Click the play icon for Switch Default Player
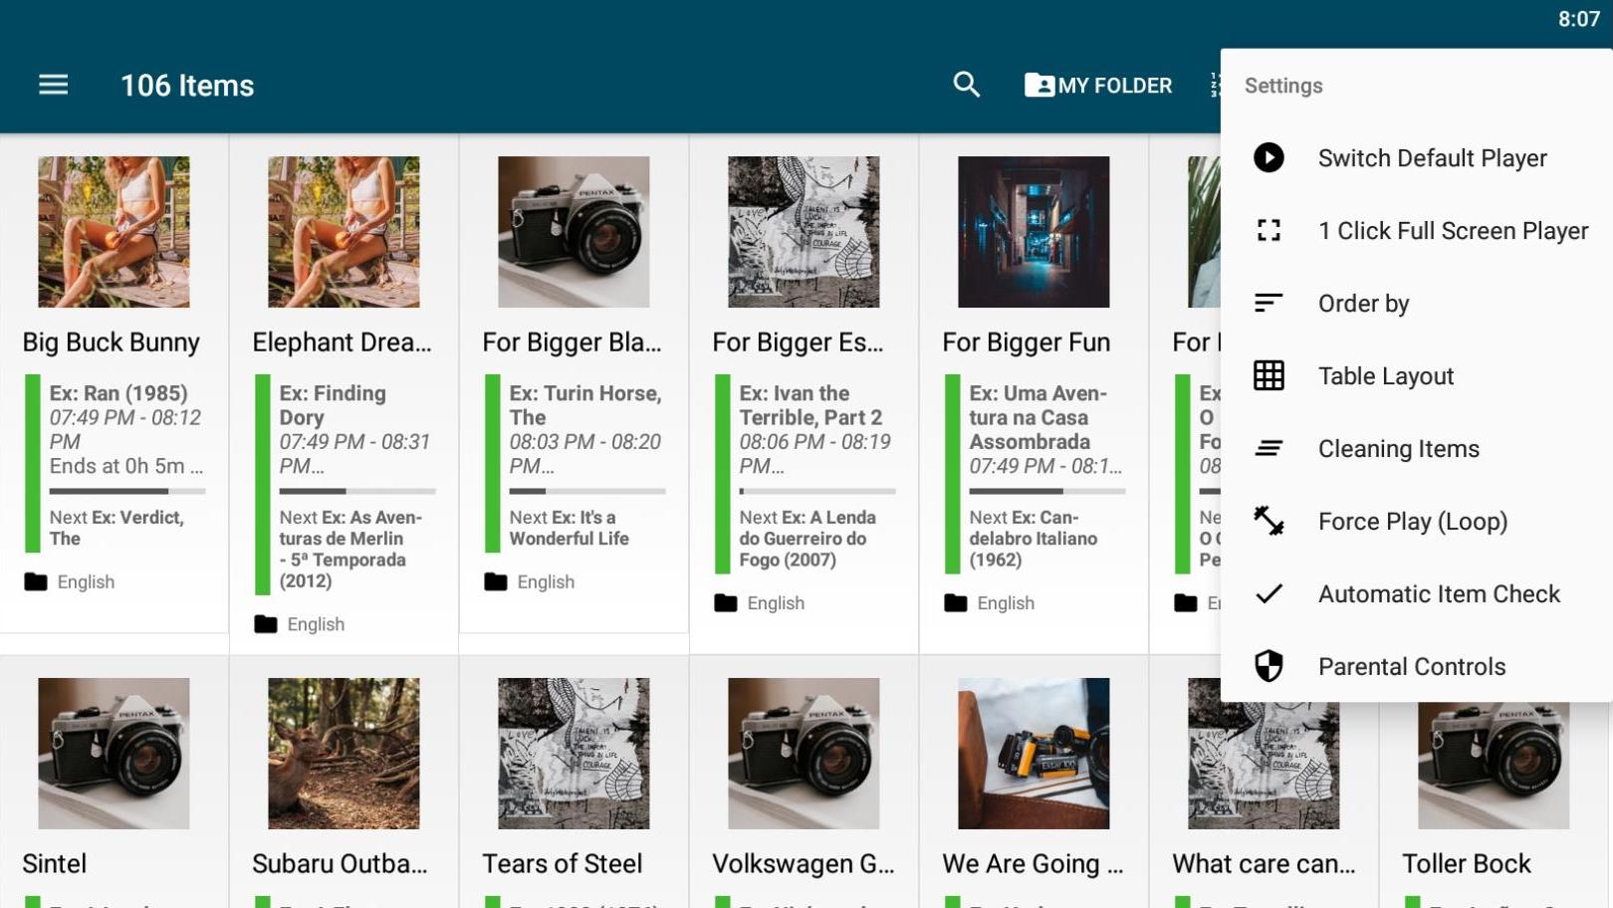The height and width of the screenshot is (908, 1613). pos(1268,157)
